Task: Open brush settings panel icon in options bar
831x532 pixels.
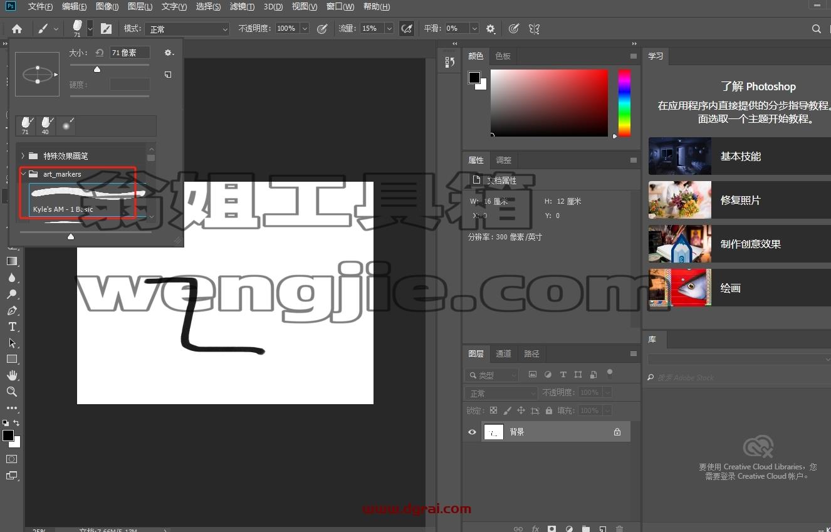Action: pos(106,29)
